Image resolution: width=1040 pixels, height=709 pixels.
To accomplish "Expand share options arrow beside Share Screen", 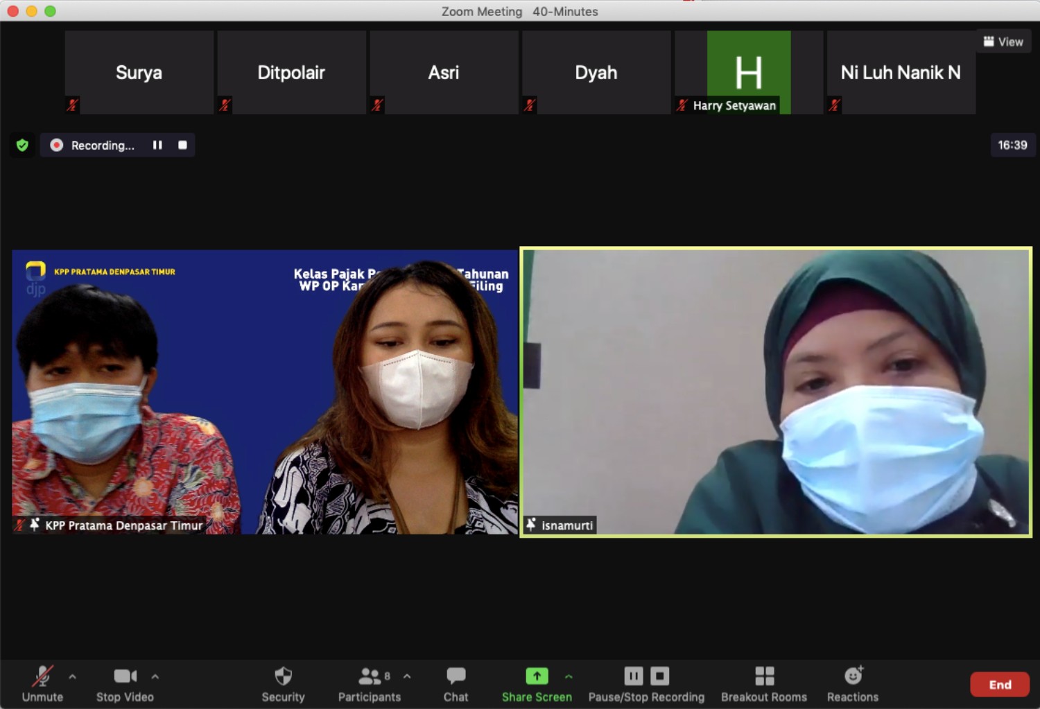I will coord(569,676).
